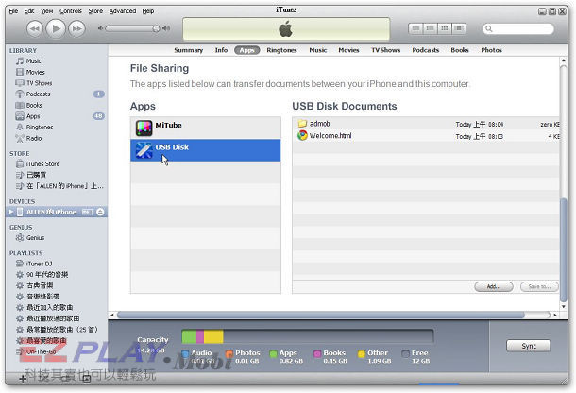Viewport: 576px width, 393px height.
Task: Select the Apps device tab
Action: pos(246,50)
